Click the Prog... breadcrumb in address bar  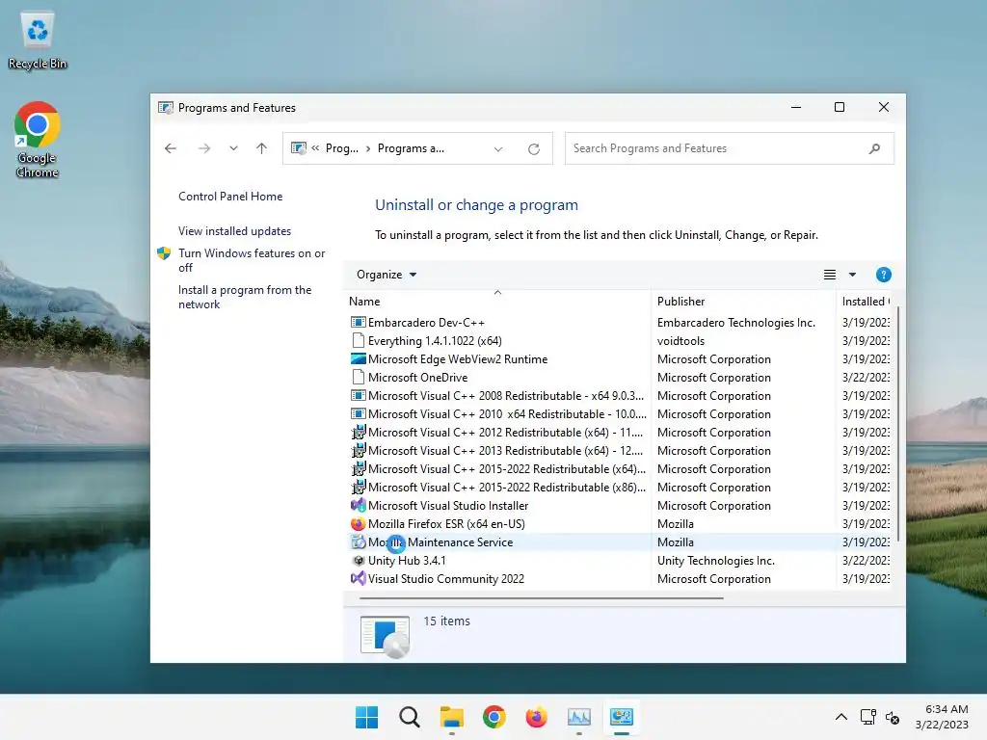[342, 148]
